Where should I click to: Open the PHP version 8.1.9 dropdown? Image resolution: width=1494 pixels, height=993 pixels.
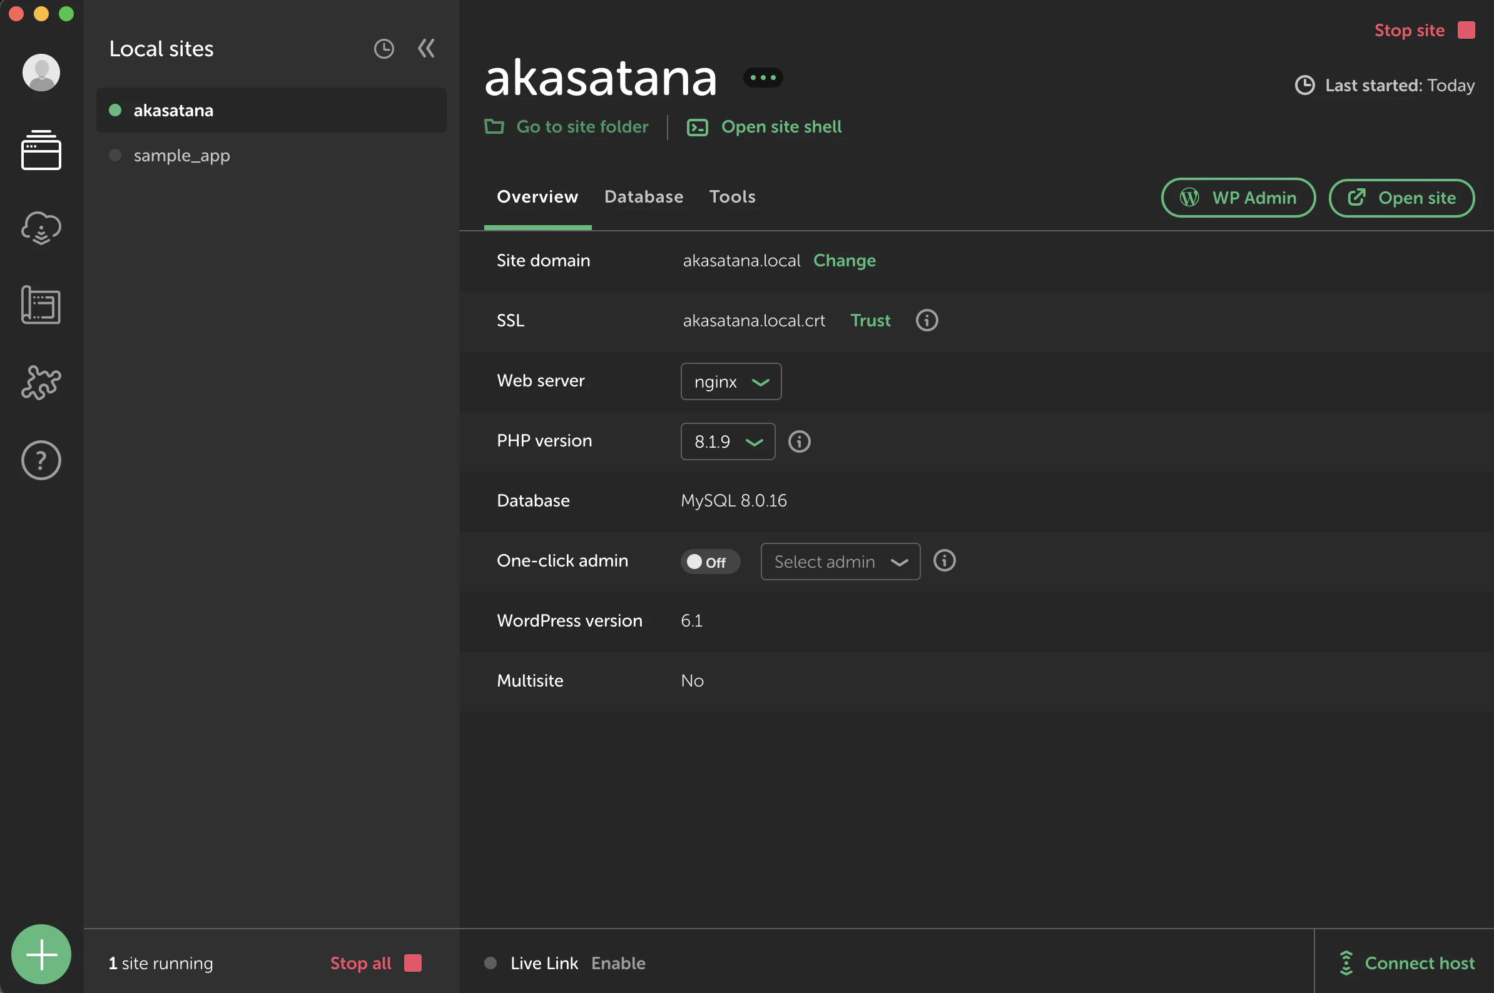[728, 441]
